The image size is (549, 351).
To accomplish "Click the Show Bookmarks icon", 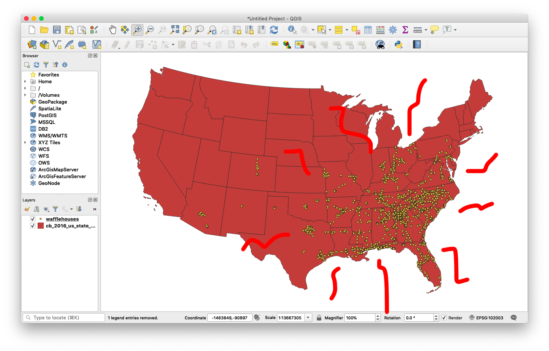I will click(262, 30).
